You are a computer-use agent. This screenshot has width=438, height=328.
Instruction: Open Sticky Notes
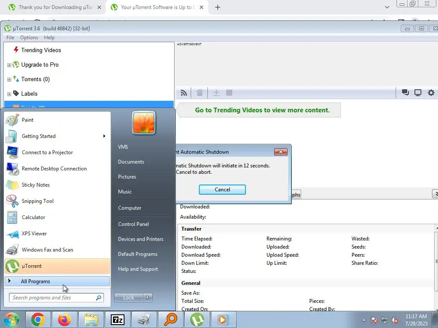point(57,184)
